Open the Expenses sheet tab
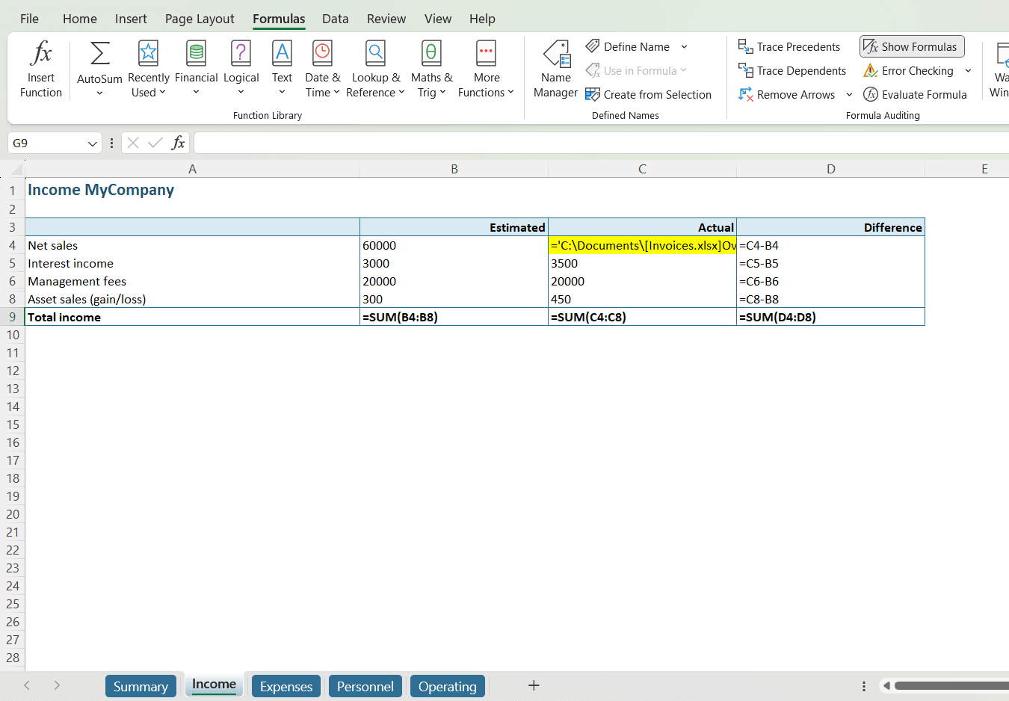Viewport: 1009px width, 701px height. click(x=286, y=685)
